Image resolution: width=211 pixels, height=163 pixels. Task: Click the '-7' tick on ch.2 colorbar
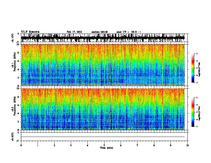click(197, 127)
